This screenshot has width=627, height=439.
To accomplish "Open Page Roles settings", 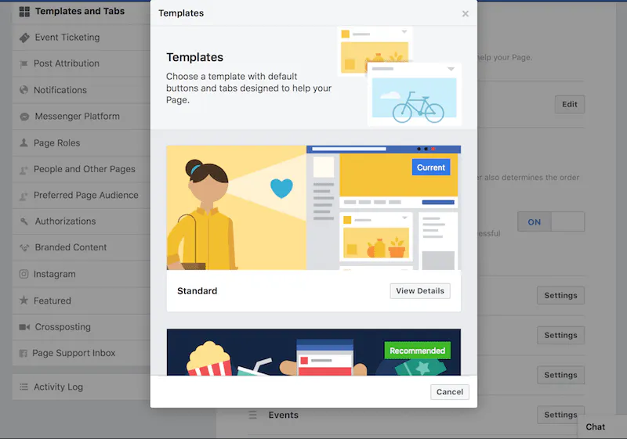I will pyautogui.click(x=82, y=143).
